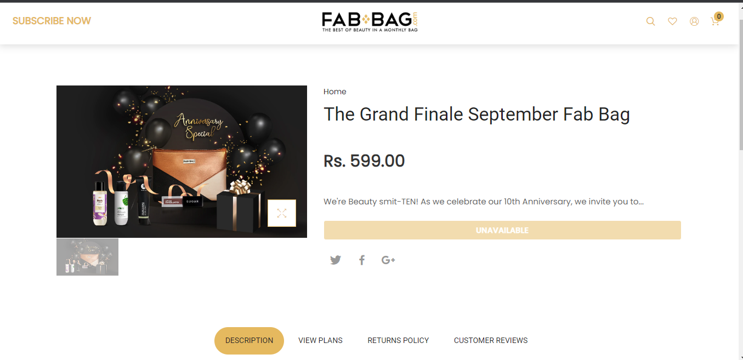Share product on Facebook

tap(362, 260)
